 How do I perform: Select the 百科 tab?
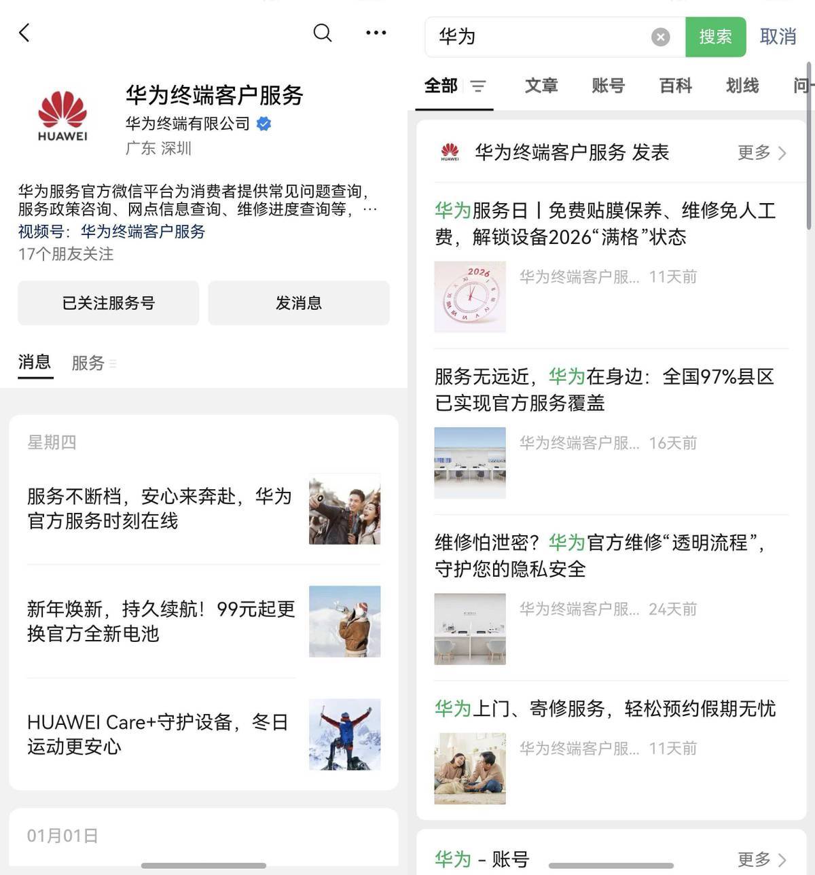pyautogui.click(x=675, y=86)
